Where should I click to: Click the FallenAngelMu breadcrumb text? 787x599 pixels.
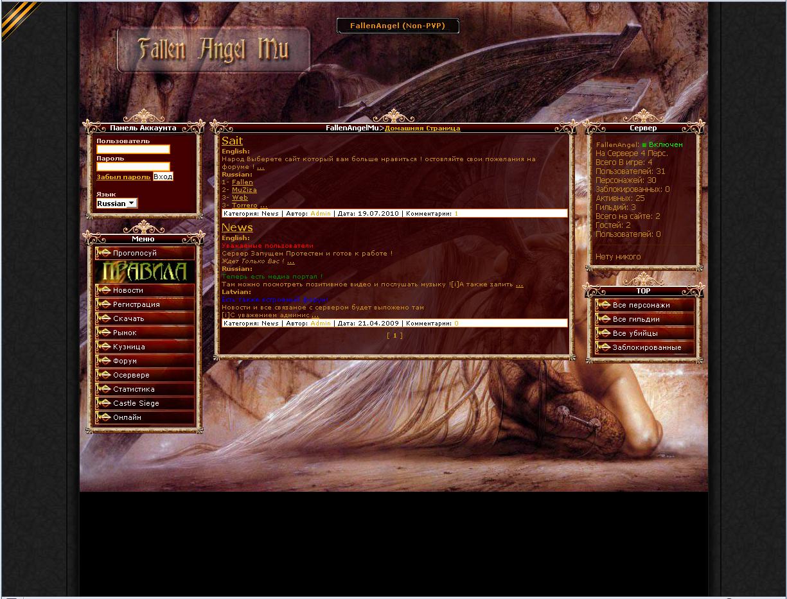(x=352, y=128)
